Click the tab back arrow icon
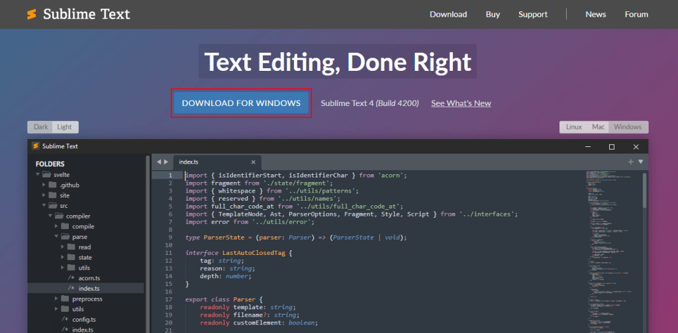 (159, 162)
